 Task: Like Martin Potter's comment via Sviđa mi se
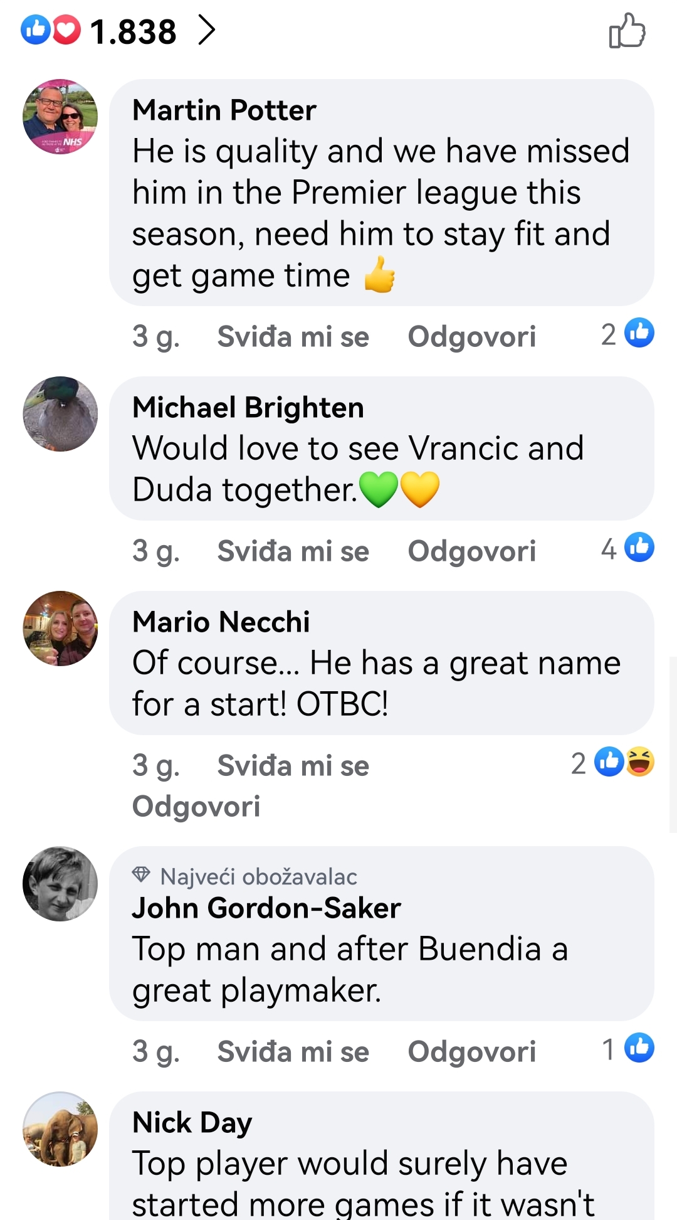[x=293, y=337]
